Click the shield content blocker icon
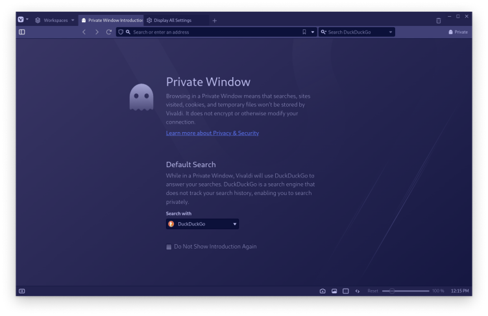 tap(121, 32)
